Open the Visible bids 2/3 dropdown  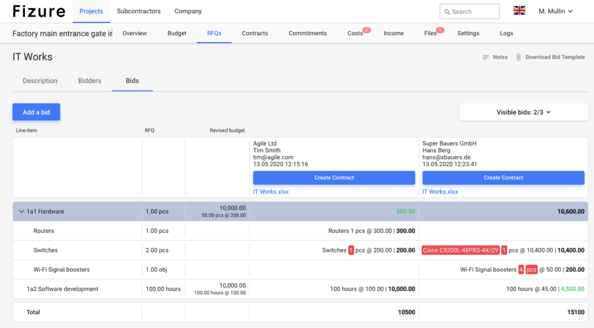[x=524, y=112]
